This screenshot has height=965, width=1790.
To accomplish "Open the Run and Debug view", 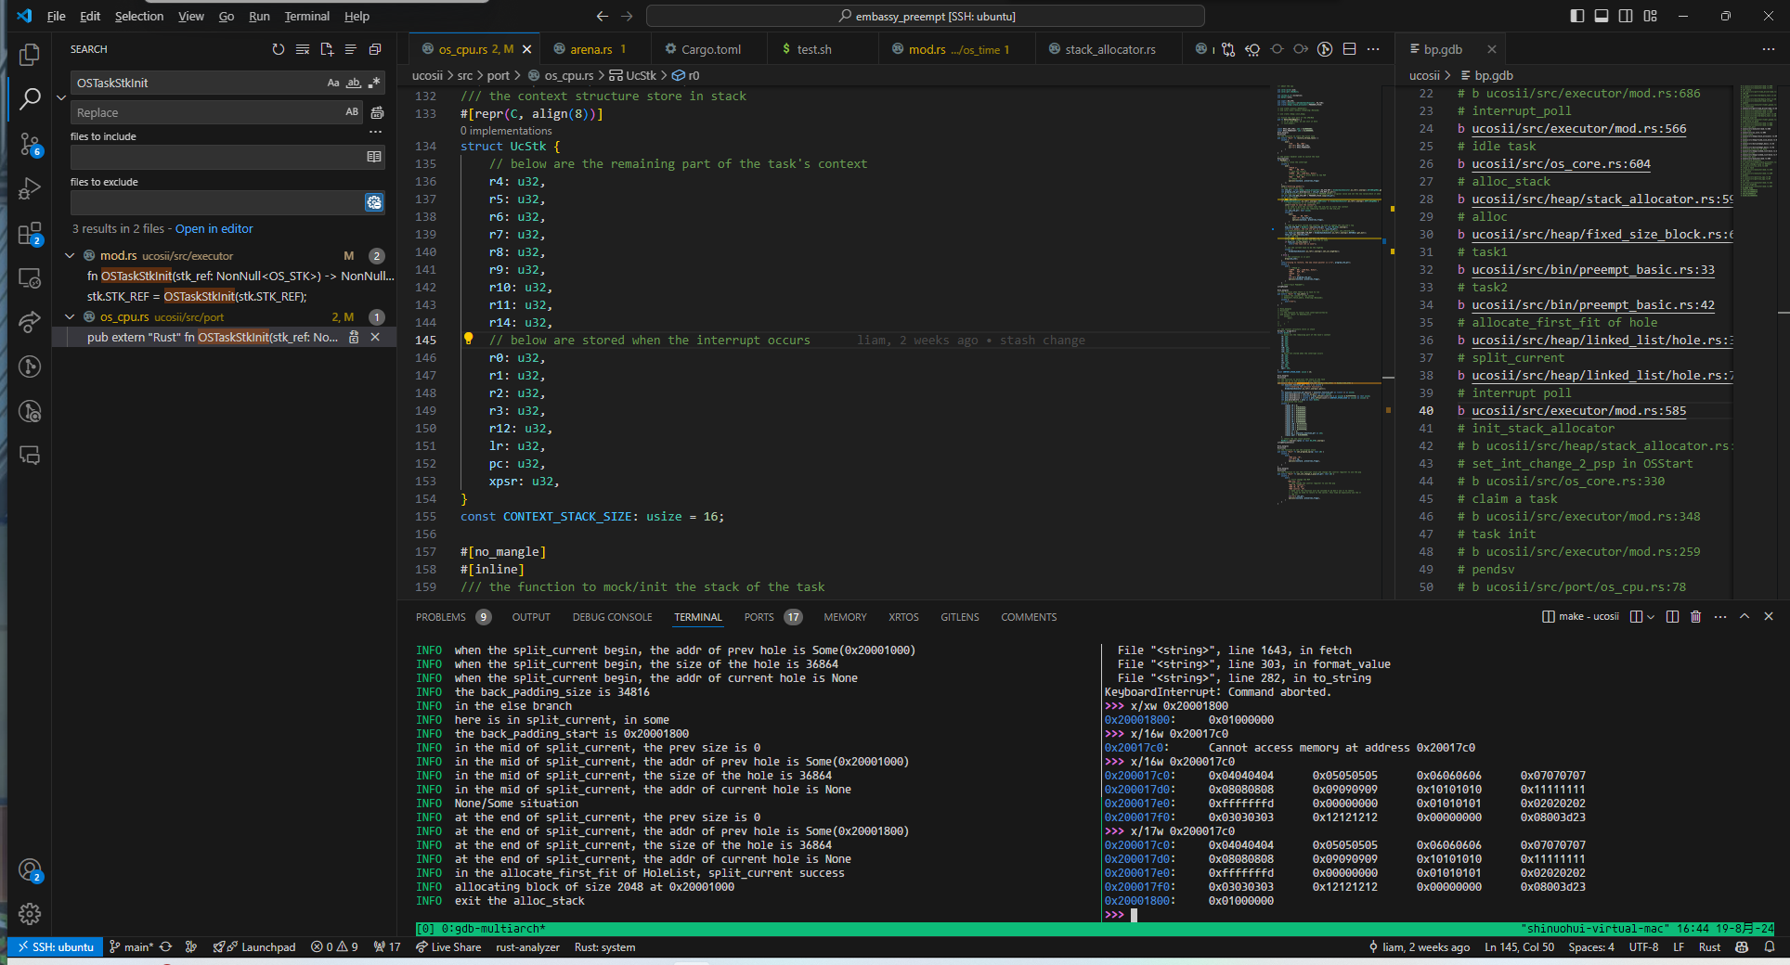I will [x=30, y=188].
